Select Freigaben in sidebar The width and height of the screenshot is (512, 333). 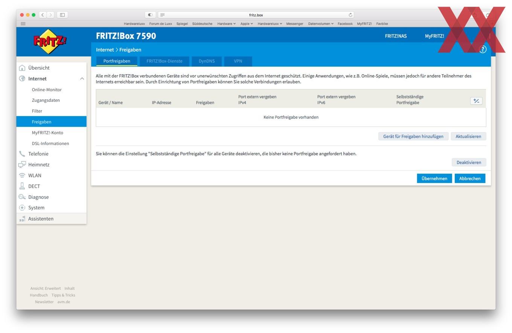tap(51, 122)
